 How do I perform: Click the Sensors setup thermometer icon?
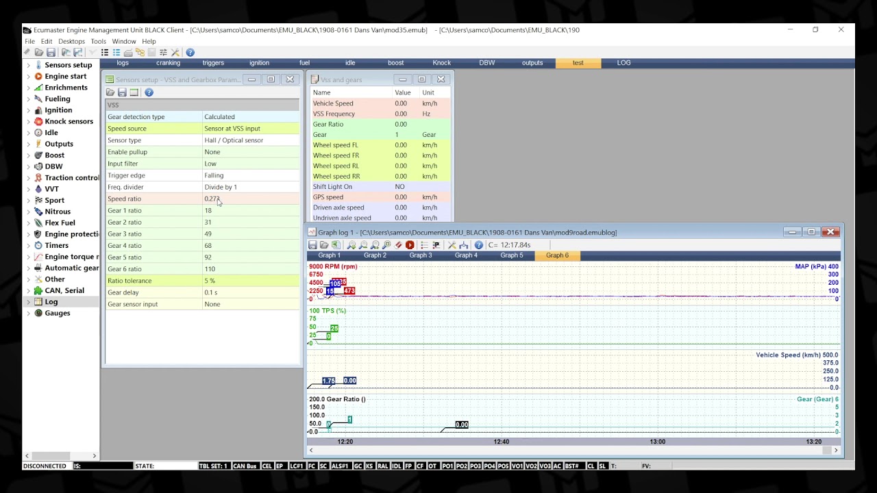(38, 65)
